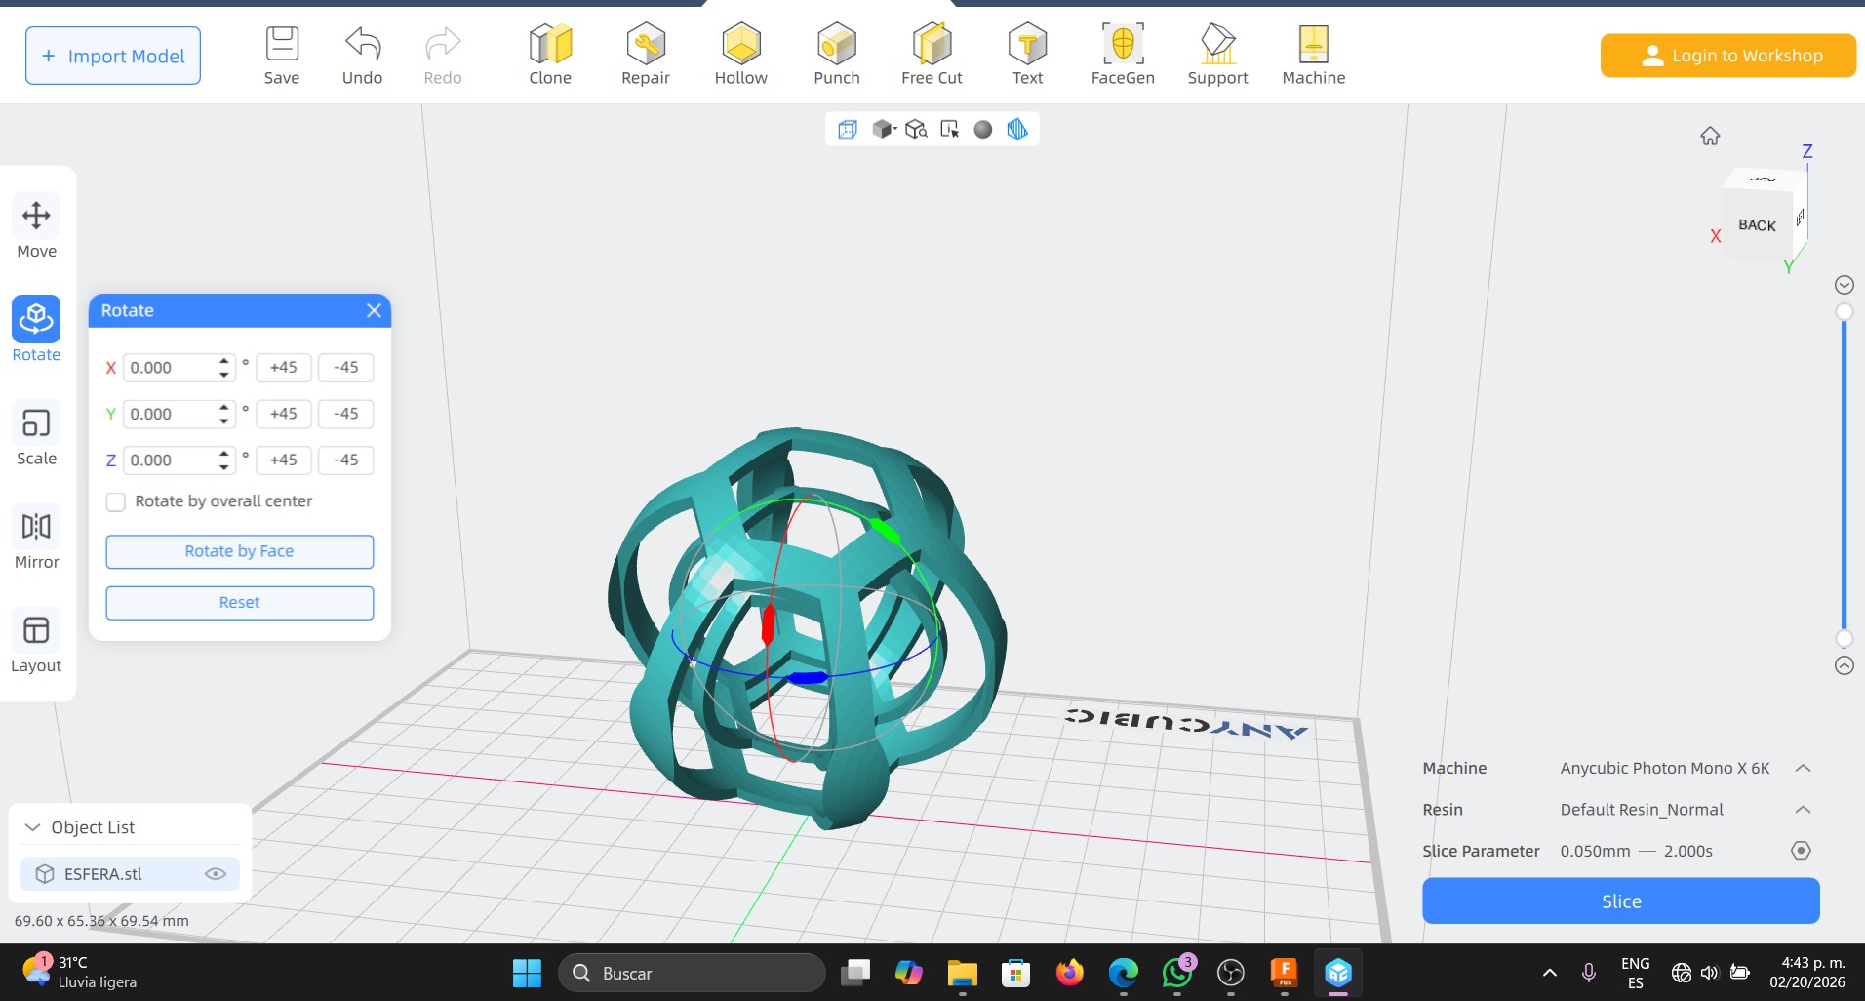Image resolution: width=1865 pixels, height=1001 pixels.
Task: Rotate Y axis by +45 degrees
Action: coord(284,414)
